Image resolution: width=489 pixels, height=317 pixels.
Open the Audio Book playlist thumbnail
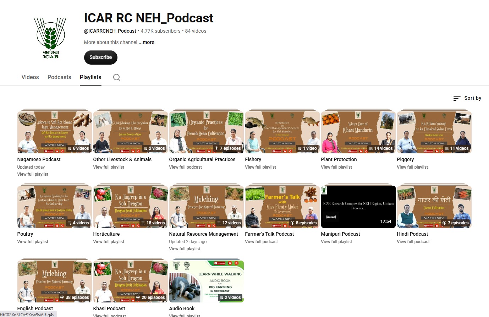pyautogui.click(x=207, y=282)
